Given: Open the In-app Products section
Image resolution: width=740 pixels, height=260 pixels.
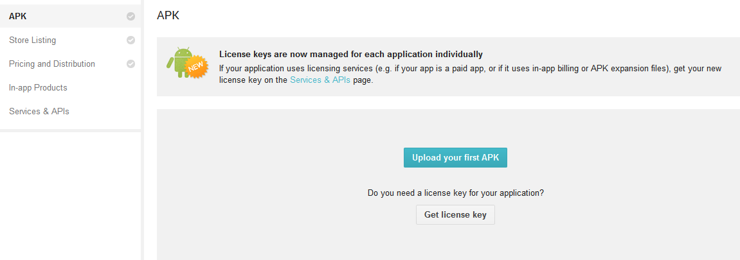Looking at the screenshot, I should (38, 88).
